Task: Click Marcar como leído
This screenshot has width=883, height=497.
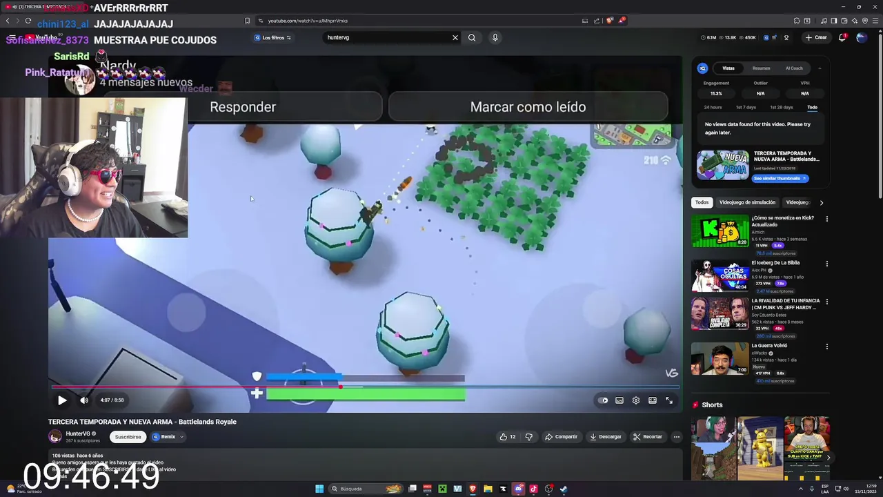Action: 528,107
